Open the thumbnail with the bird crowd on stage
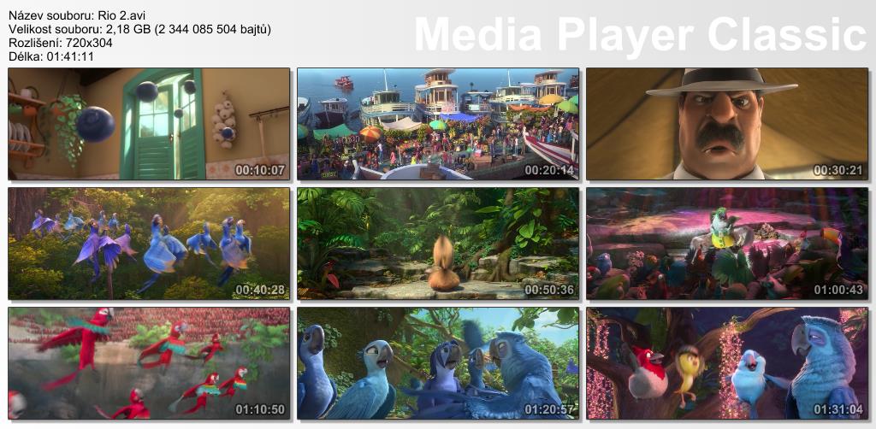Image resolution: width=876 pixels, height=429 pixels. point(727,244)
